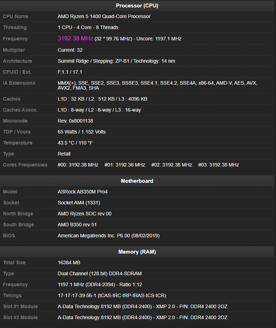Click core #02: 3192.38 MHz frequency
276x328 pixels.
tap(171, 165)
